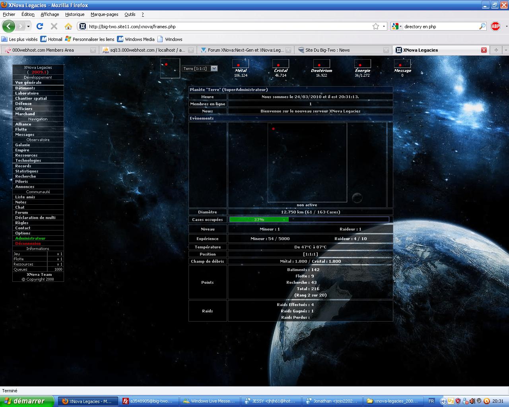Screen dimensions: 509x407
Task: Open the démarrer start button
Action: [x=27, y=401]
